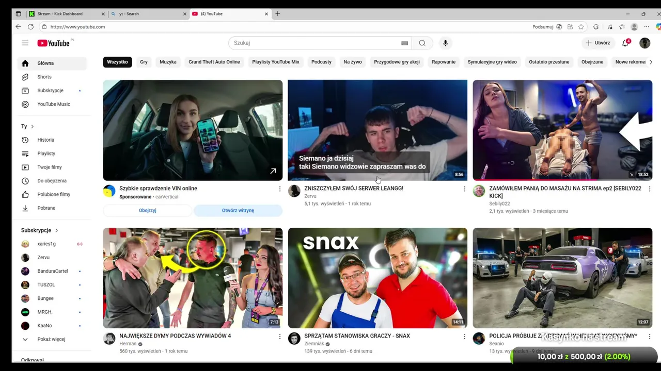
Task: Expand the Subskrypcje section chevron
Action: tap(56, 230)
